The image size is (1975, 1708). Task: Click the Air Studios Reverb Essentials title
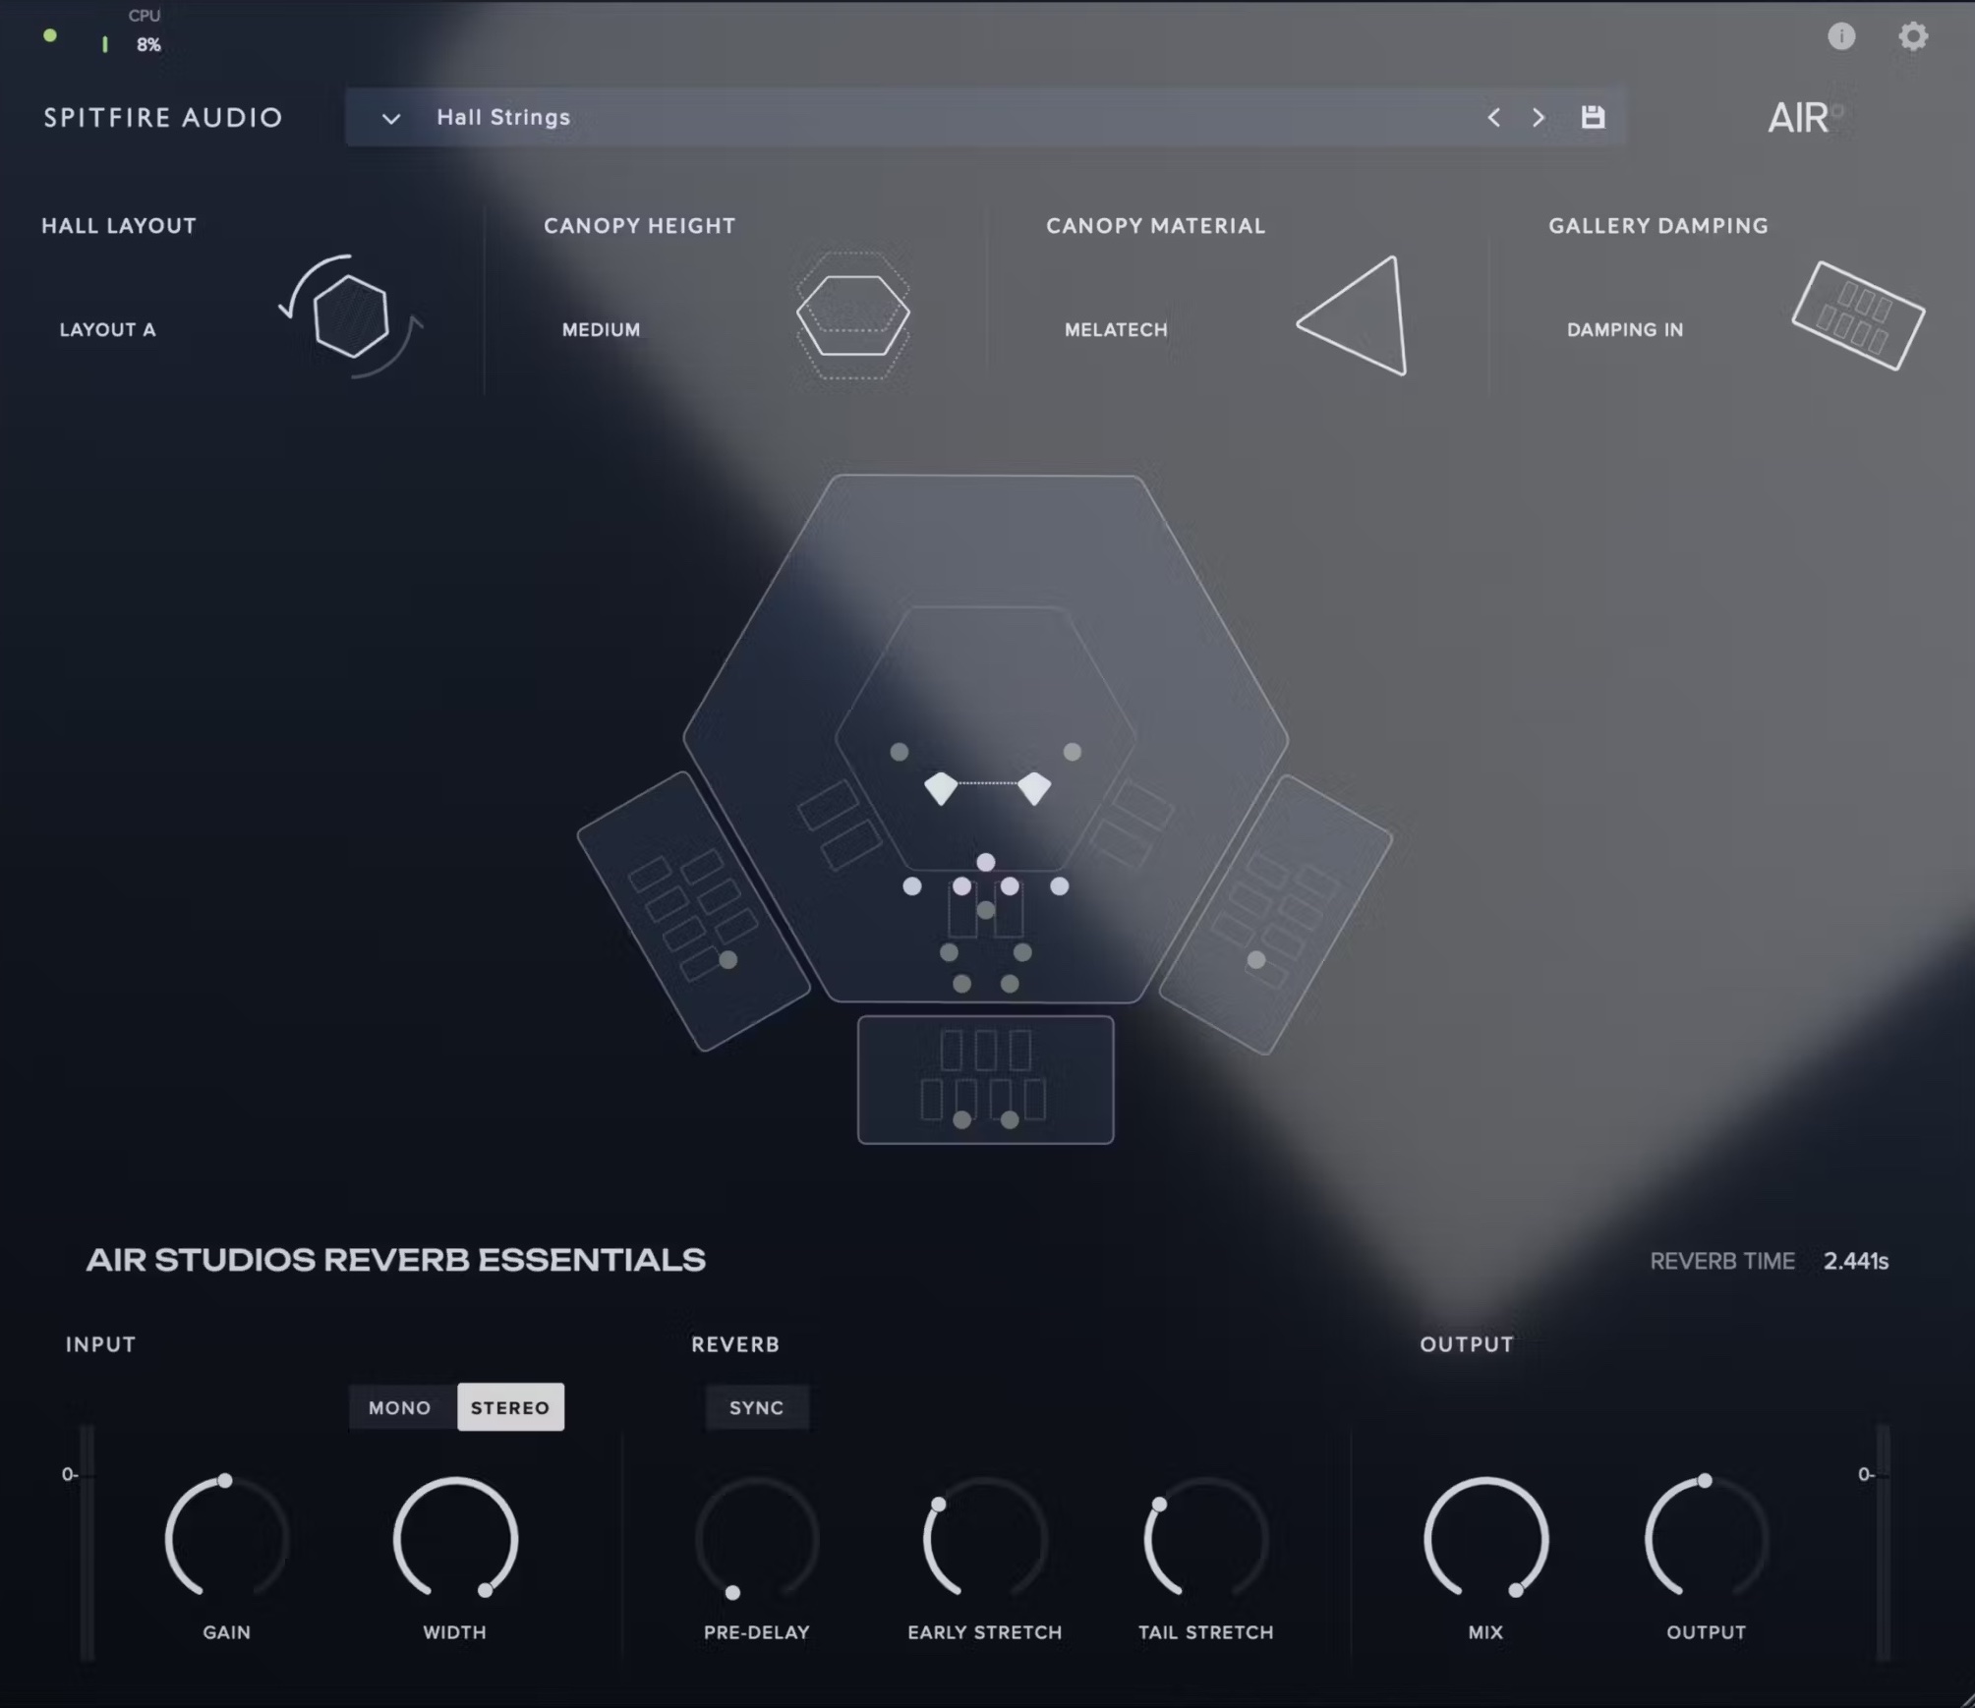click(x=395, y=1260)
